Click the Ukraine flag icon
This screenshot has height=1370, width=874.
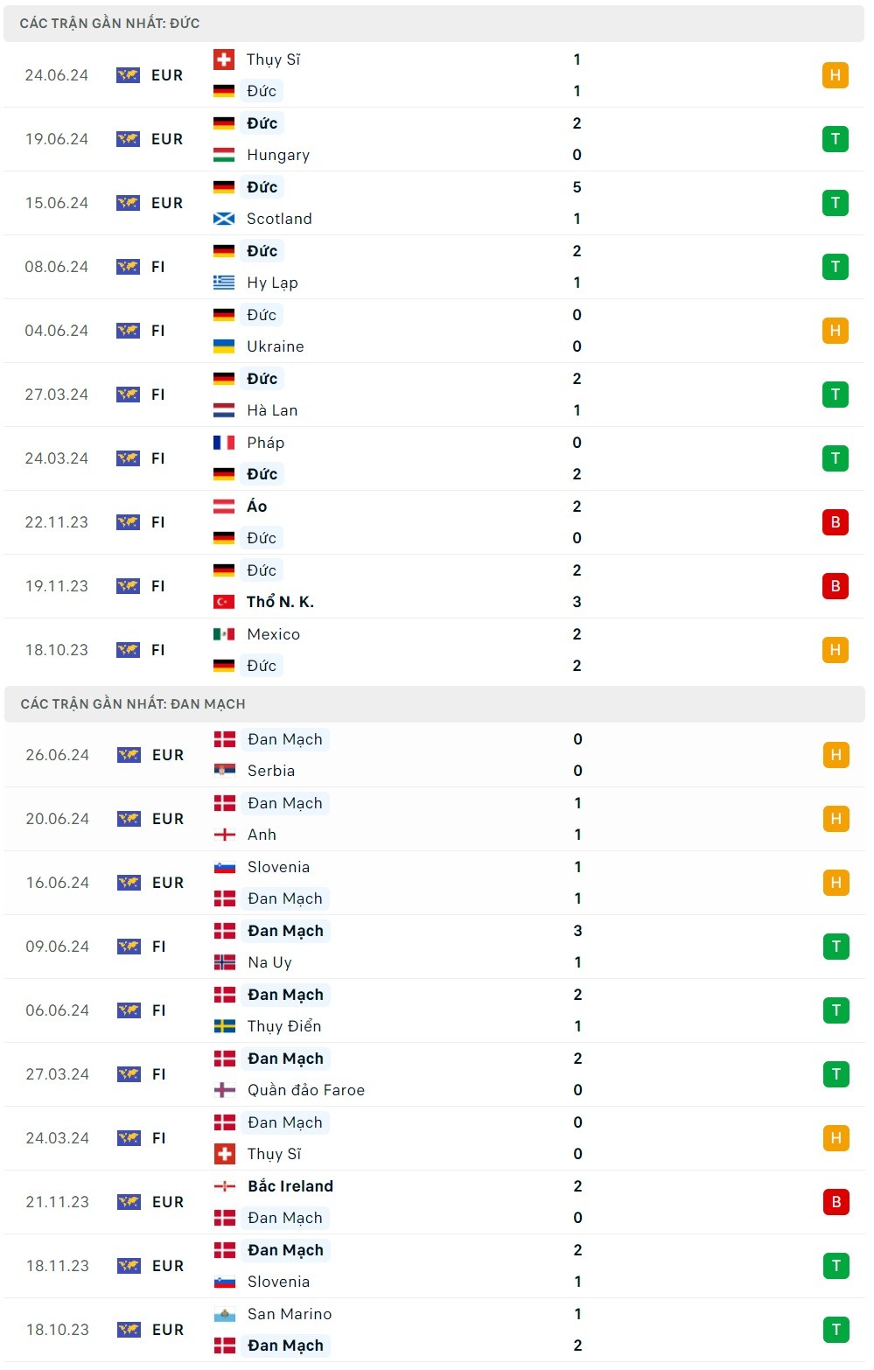(224, 346)
